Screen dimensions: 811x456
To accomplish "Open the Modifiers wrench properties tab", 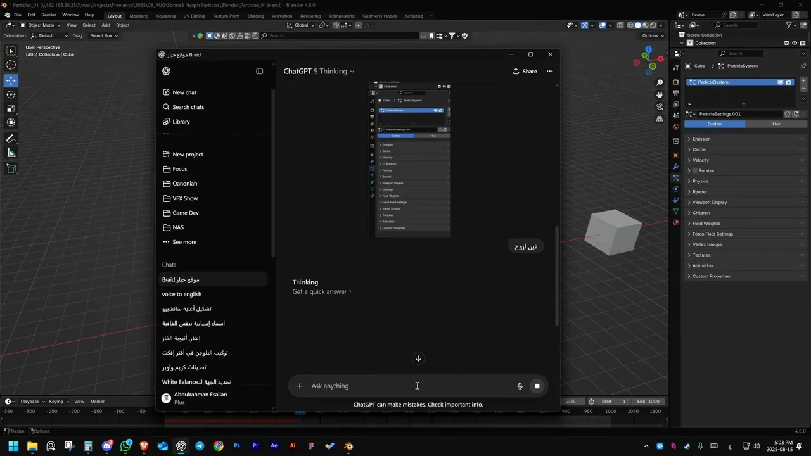I will tap(675, 167).
